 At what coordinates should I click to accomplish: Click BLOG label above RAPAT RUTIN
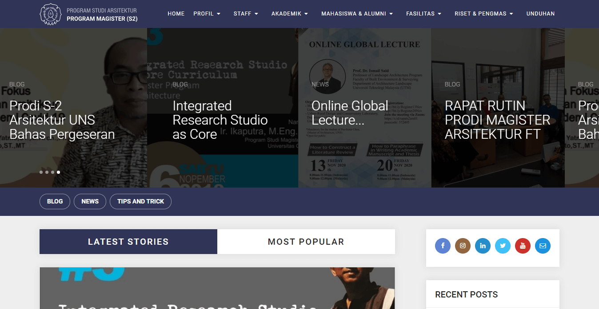pyautogui.click(x=452, y=84)
